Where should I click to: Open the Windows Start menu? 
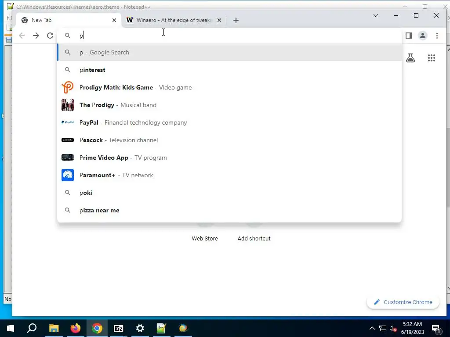(x=11, y=328)
